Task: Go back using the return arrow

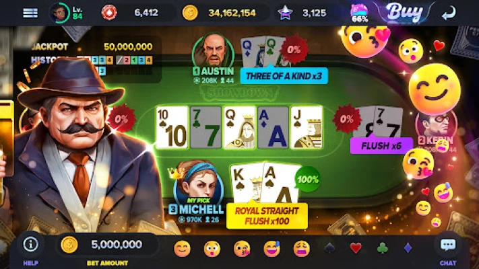Action: [449, 13]
